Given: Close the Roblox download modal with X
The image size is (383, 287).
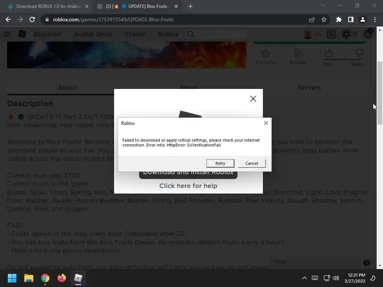Looking at the screenshot, I should click(253, 99).
